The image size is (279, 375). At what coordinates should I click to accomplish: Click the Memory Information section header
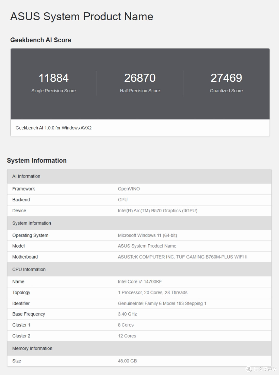(139, 348)
